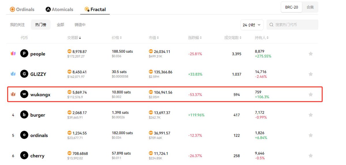
Task: Click coin icon beside 13,697.37 market cap
Action: [x=151, y=113]
